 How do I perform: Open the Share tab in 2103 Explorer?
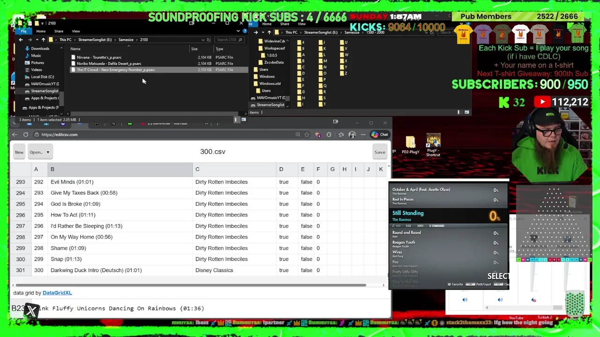[59, 31]
